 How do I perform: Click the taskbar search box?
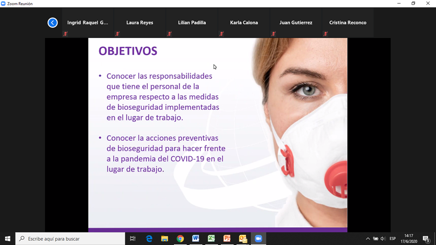(x=70, y=239)
